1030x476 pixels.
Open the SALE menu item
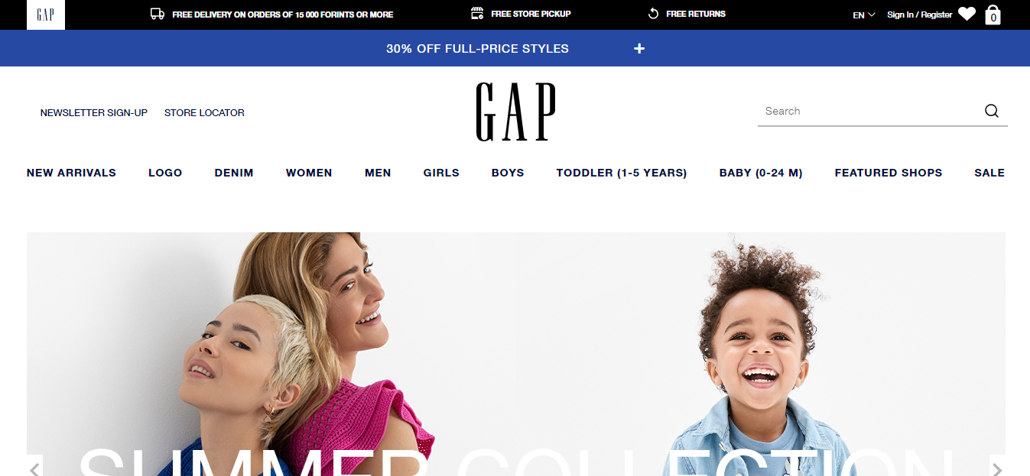coord(989,173)
